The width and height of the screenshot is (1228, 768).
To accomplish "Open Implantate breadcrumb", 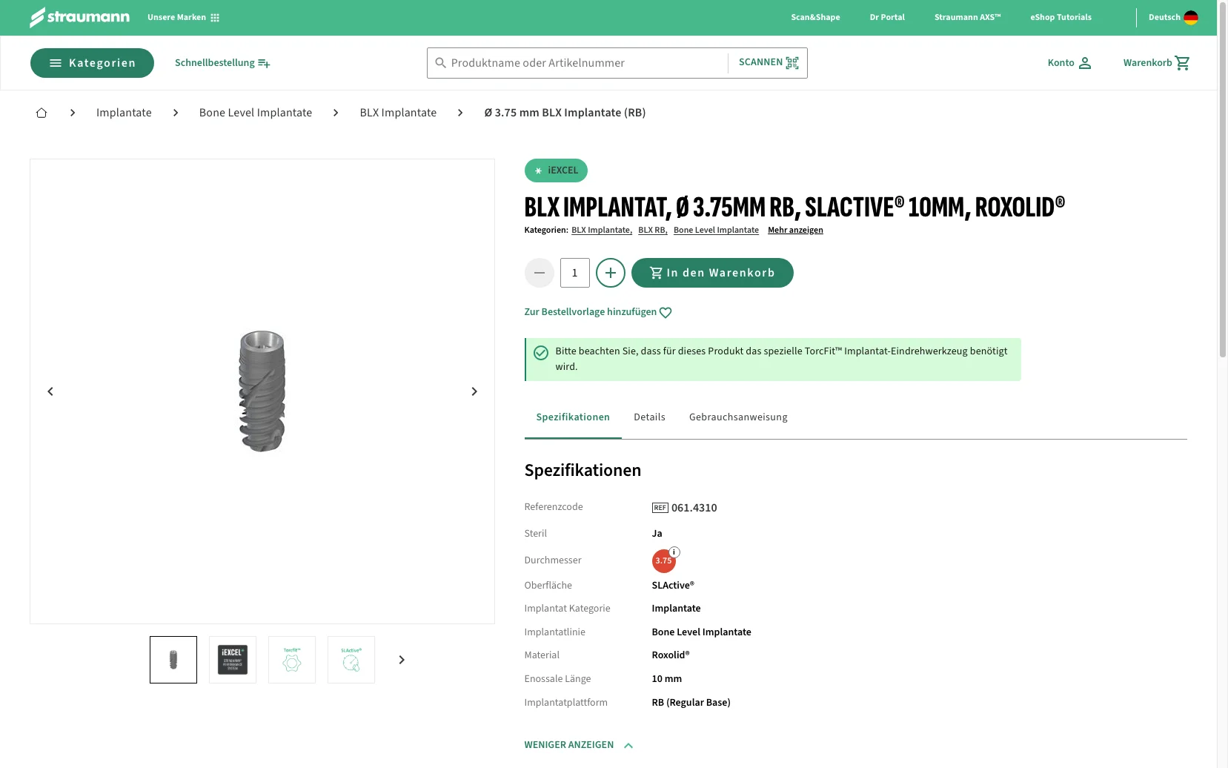I will pyautogui.click(x=124, y=113).
